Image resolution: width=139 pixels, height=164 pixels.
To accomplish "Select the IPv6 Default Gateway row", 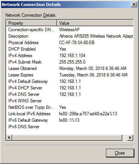I will 69,120.
